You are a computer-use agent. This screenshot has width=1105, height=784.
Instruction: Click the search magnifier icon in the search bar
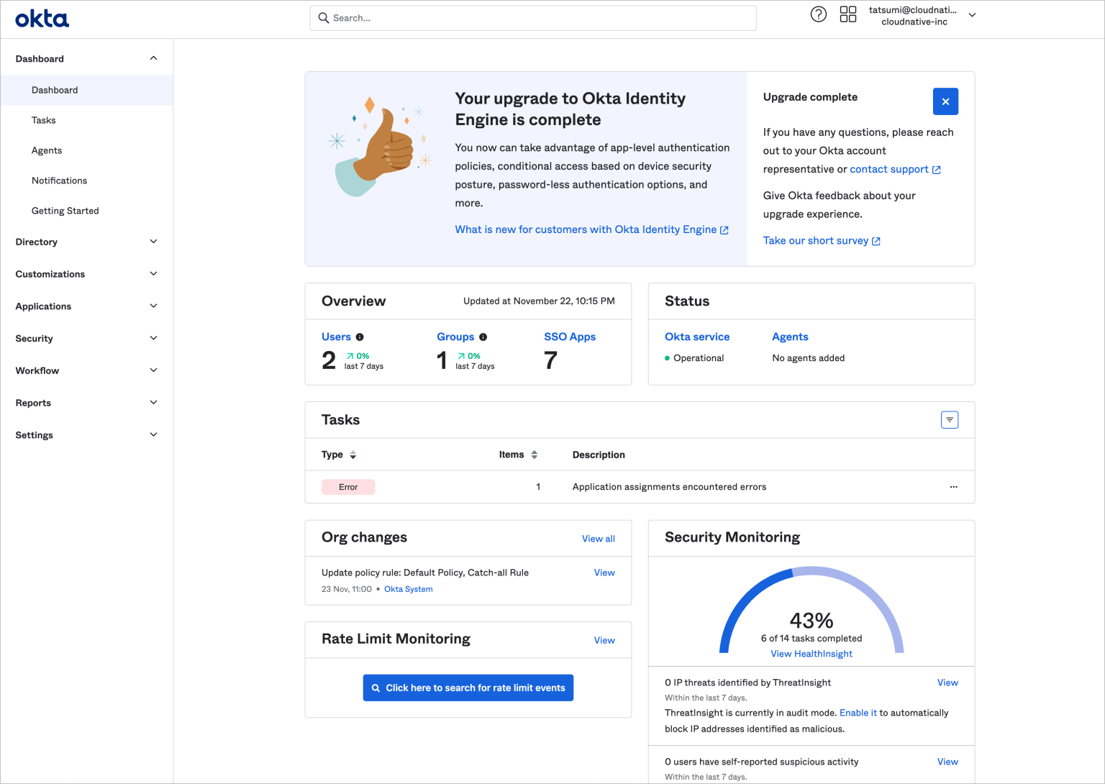[x=323, y=17]
